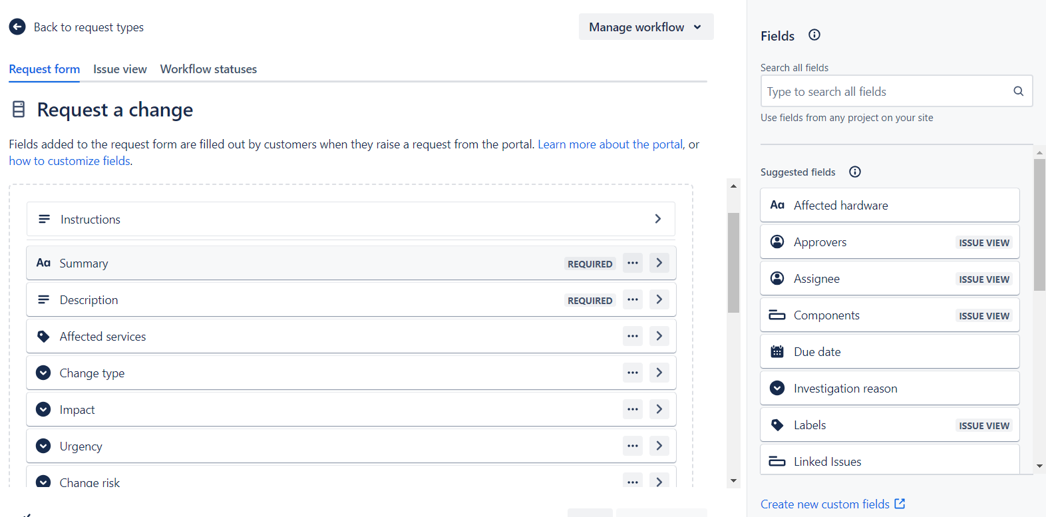Click the Suggested fields info icon
The height and width of the screenshot is (517, 1046).
(855, 172)
